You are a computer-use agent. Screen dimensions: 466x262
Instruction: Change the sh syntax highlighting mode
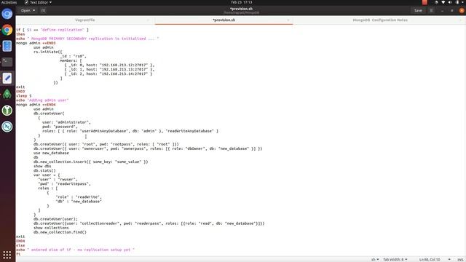(x=375, y=260)
